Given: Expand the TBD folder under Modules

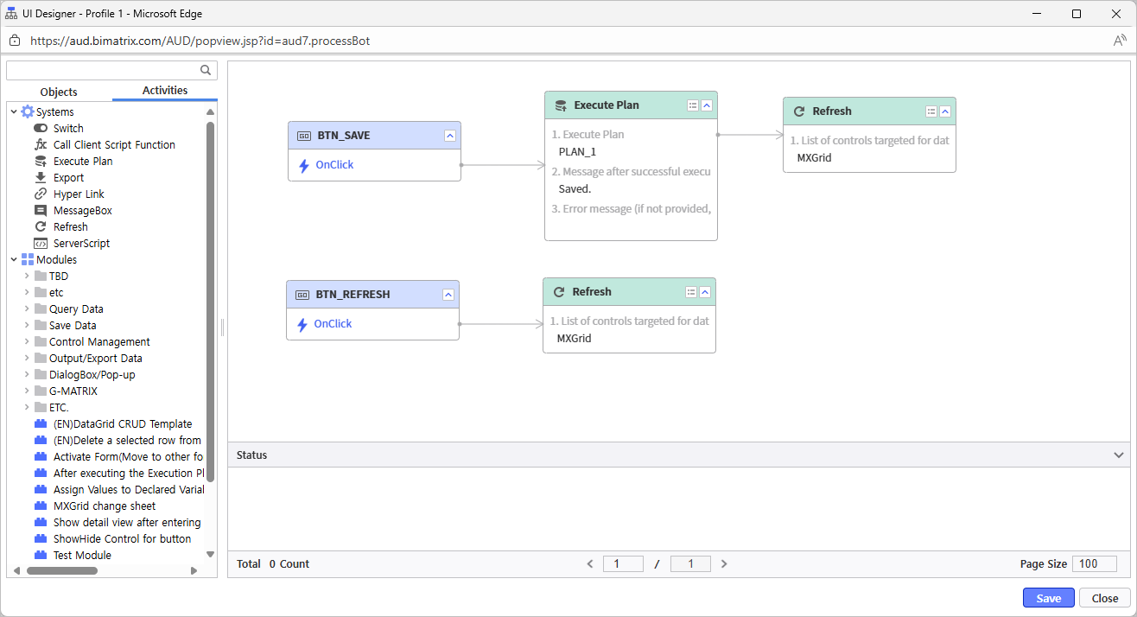Looking at the screenshot, I should 27,276.
